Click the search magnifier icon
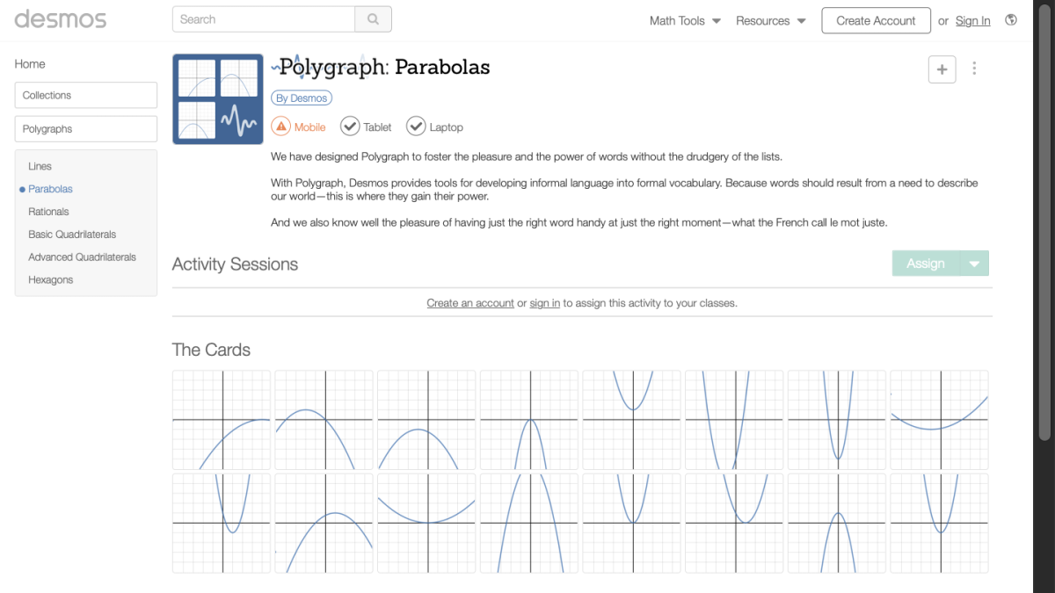Screen dimensions: 1055x593 pos(374,18)
